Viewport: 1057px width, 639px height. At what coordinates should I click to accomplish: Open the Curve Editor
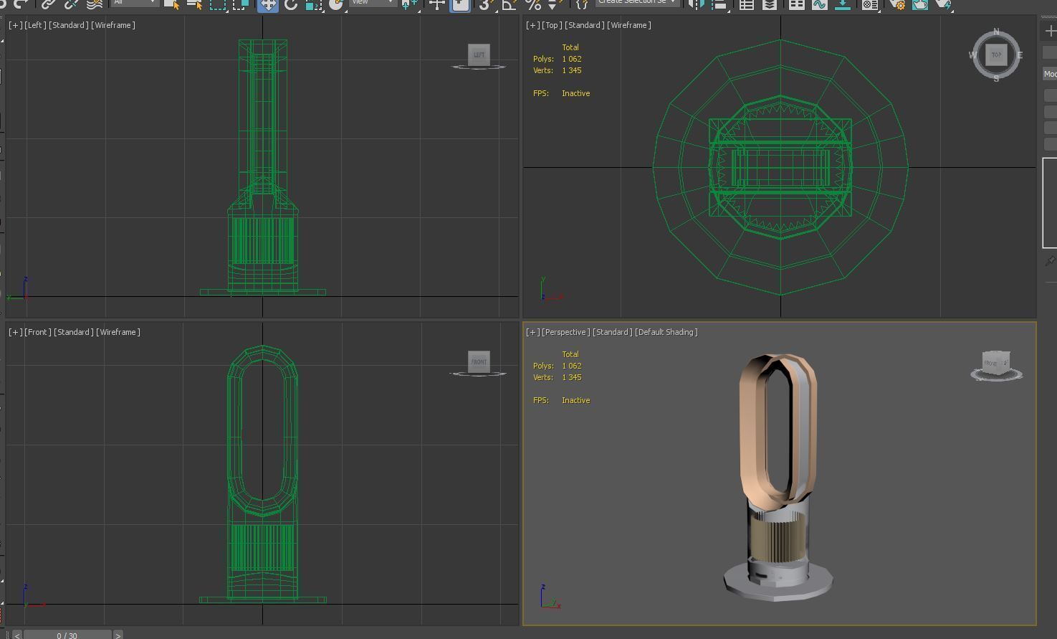tap(821, 6)
